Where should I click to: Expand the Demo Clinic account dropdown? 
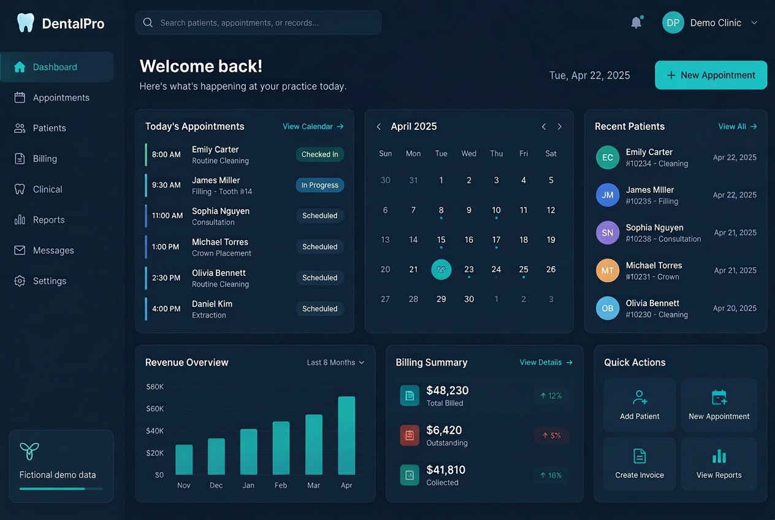[x=754, y=23]
